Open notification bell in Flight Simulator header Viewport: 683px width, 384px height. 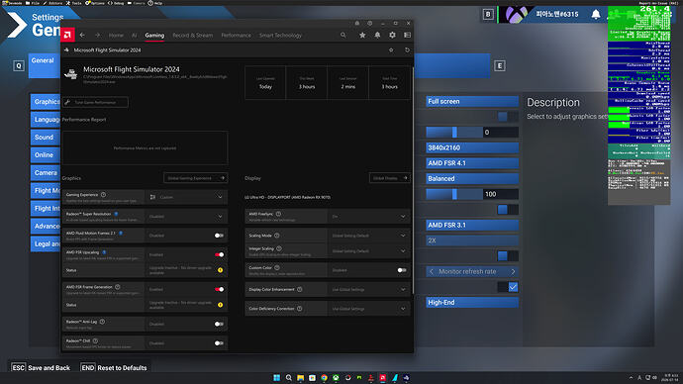596,15
